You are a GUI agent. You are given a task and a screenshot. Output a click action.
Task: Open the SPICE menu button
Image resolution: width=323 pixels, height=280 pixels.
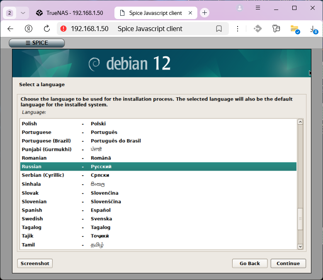click(36, 43)
